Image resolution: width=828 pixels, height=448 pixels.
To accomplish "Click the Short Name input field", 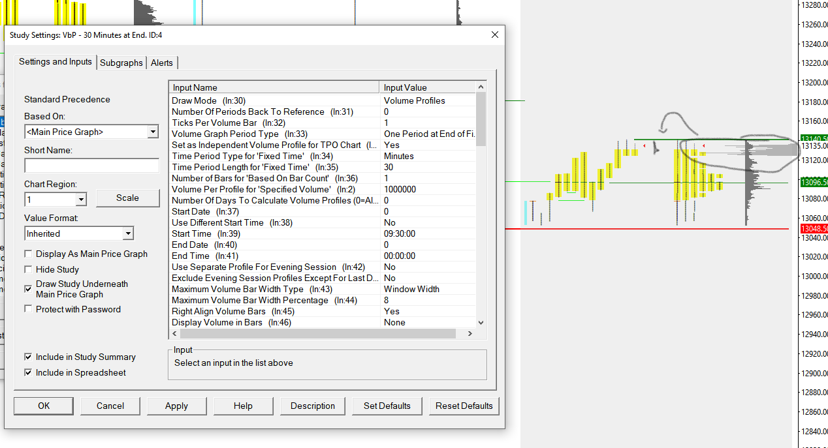I will (91, 166).
